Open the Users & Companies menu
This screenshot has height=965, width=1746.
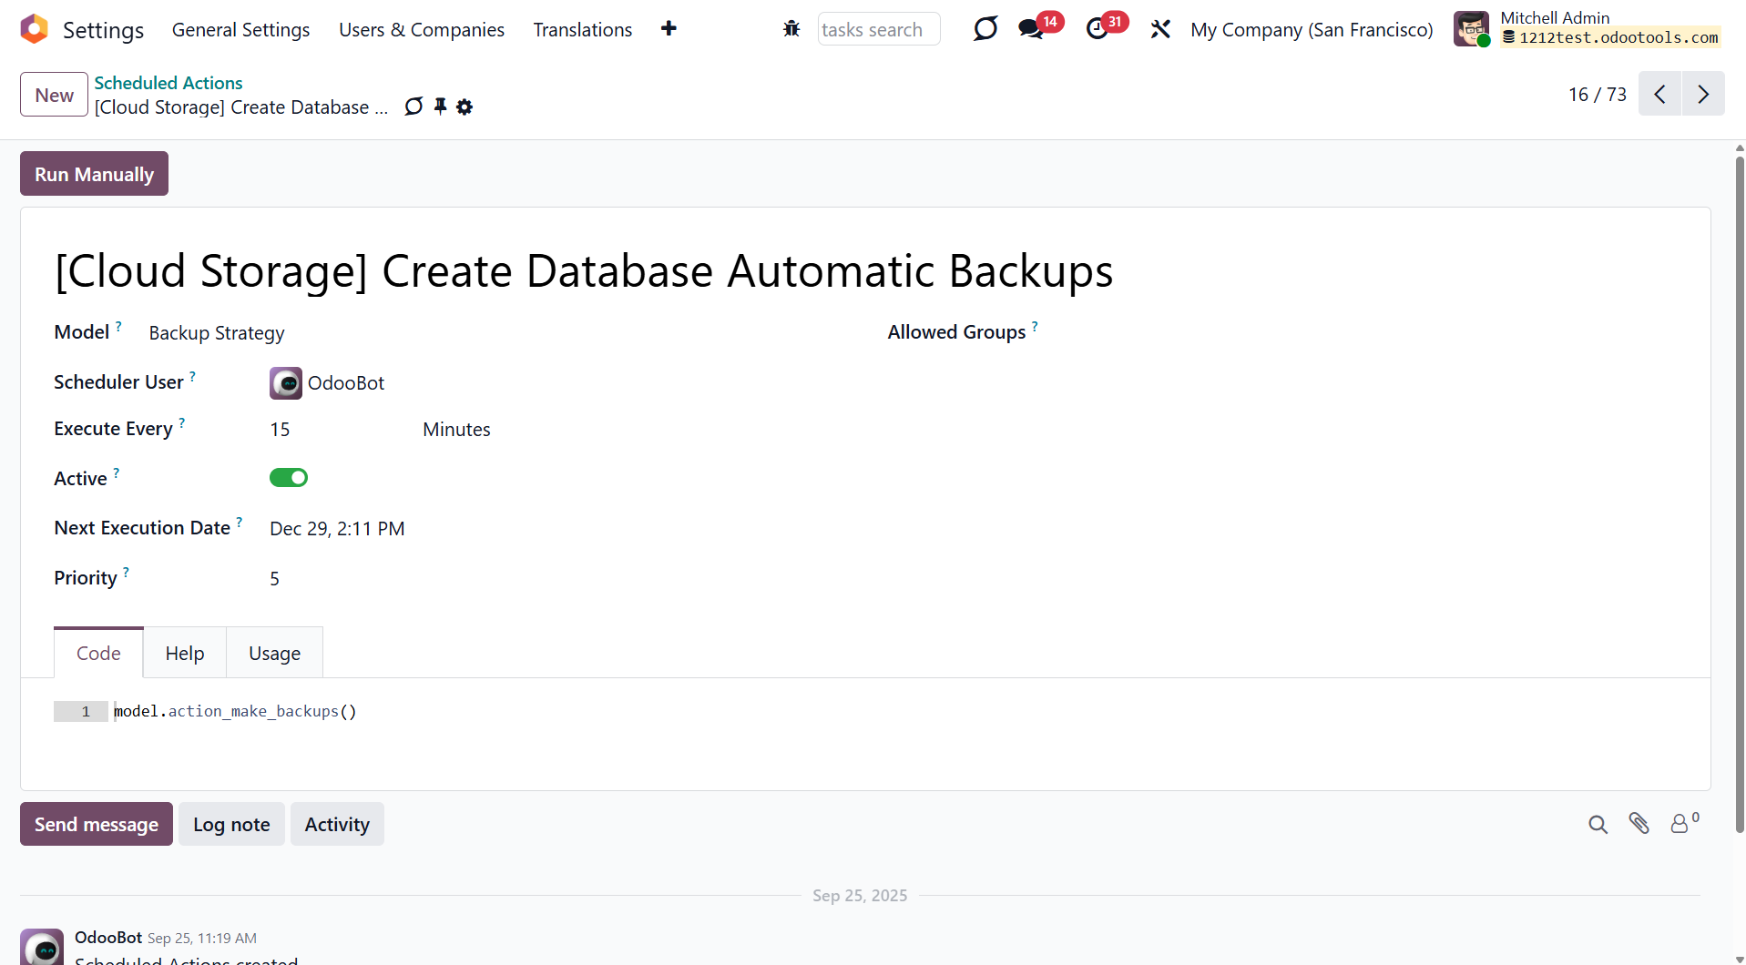click(421, 30)
